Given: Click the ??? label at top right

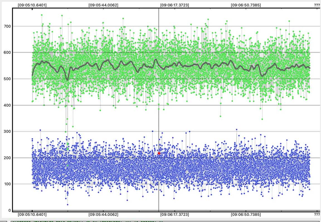Looking at the screenshot, I should pyautogui.click(x=317, y=5).
